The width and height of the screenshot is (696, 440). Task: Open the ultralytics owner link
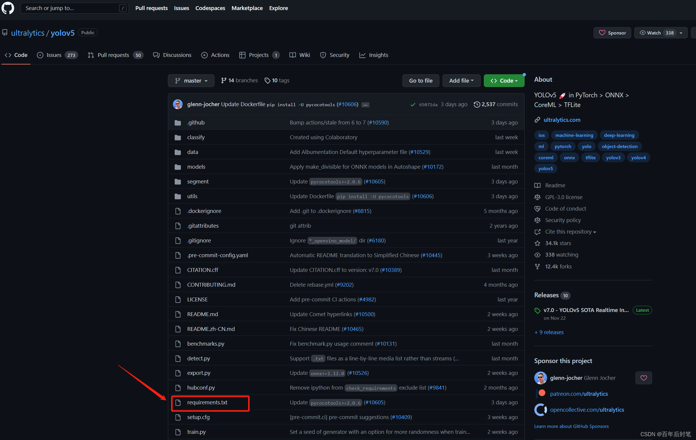click(x=28, y=33)
